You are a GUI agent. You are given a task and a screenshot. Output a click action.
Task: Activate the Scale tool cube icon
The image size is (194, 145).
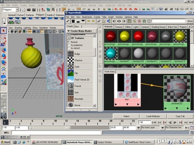coord(4,63)
